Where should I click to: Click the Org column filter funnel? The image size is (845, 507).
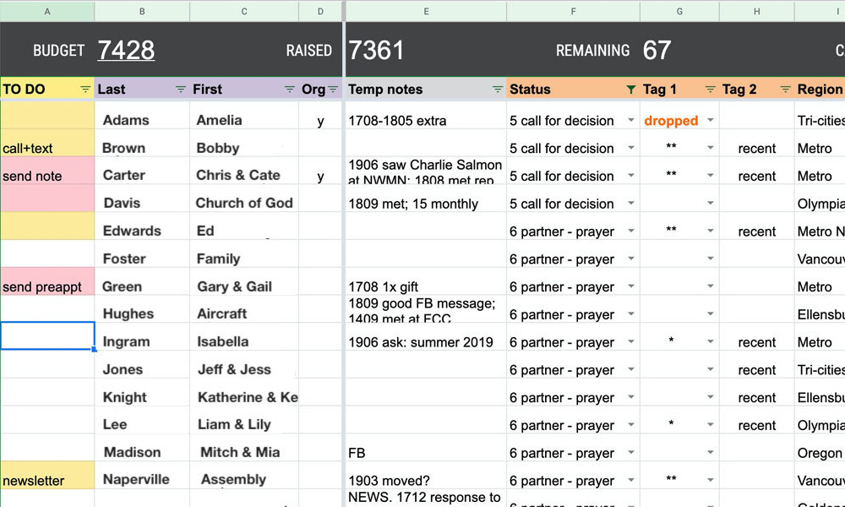tap(335, 89)
